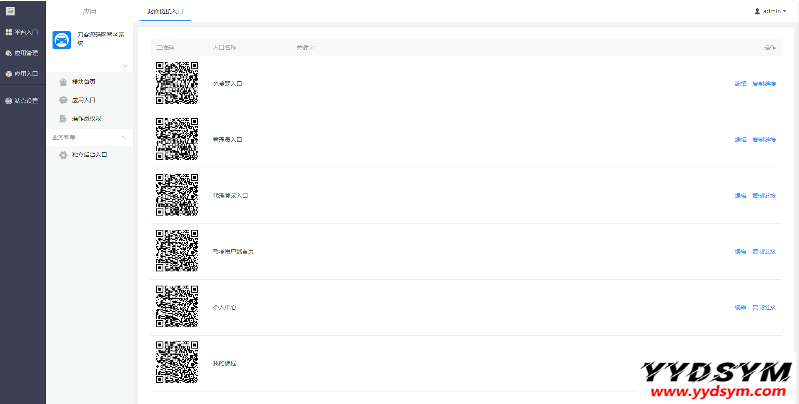Click the 应用入口 box icon
Viewport: 799px width, 404px height.
coord(8,74)
